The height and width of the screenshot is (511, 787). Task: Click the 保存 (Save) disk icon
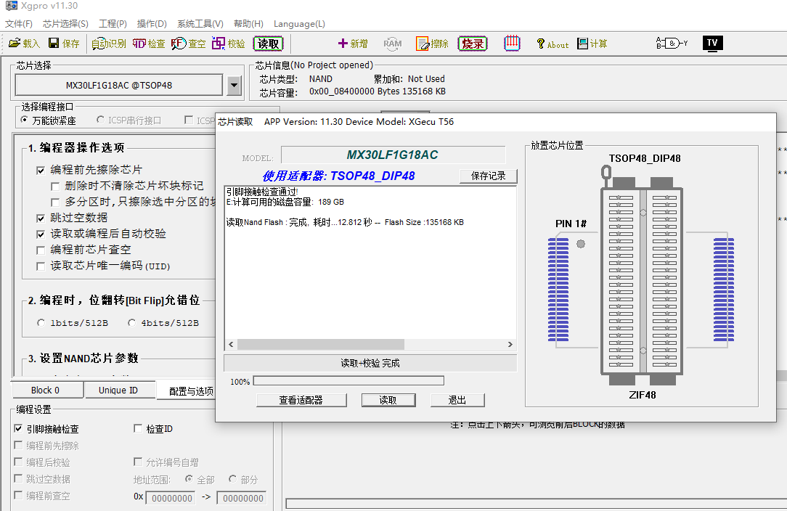tap(54, 44)
